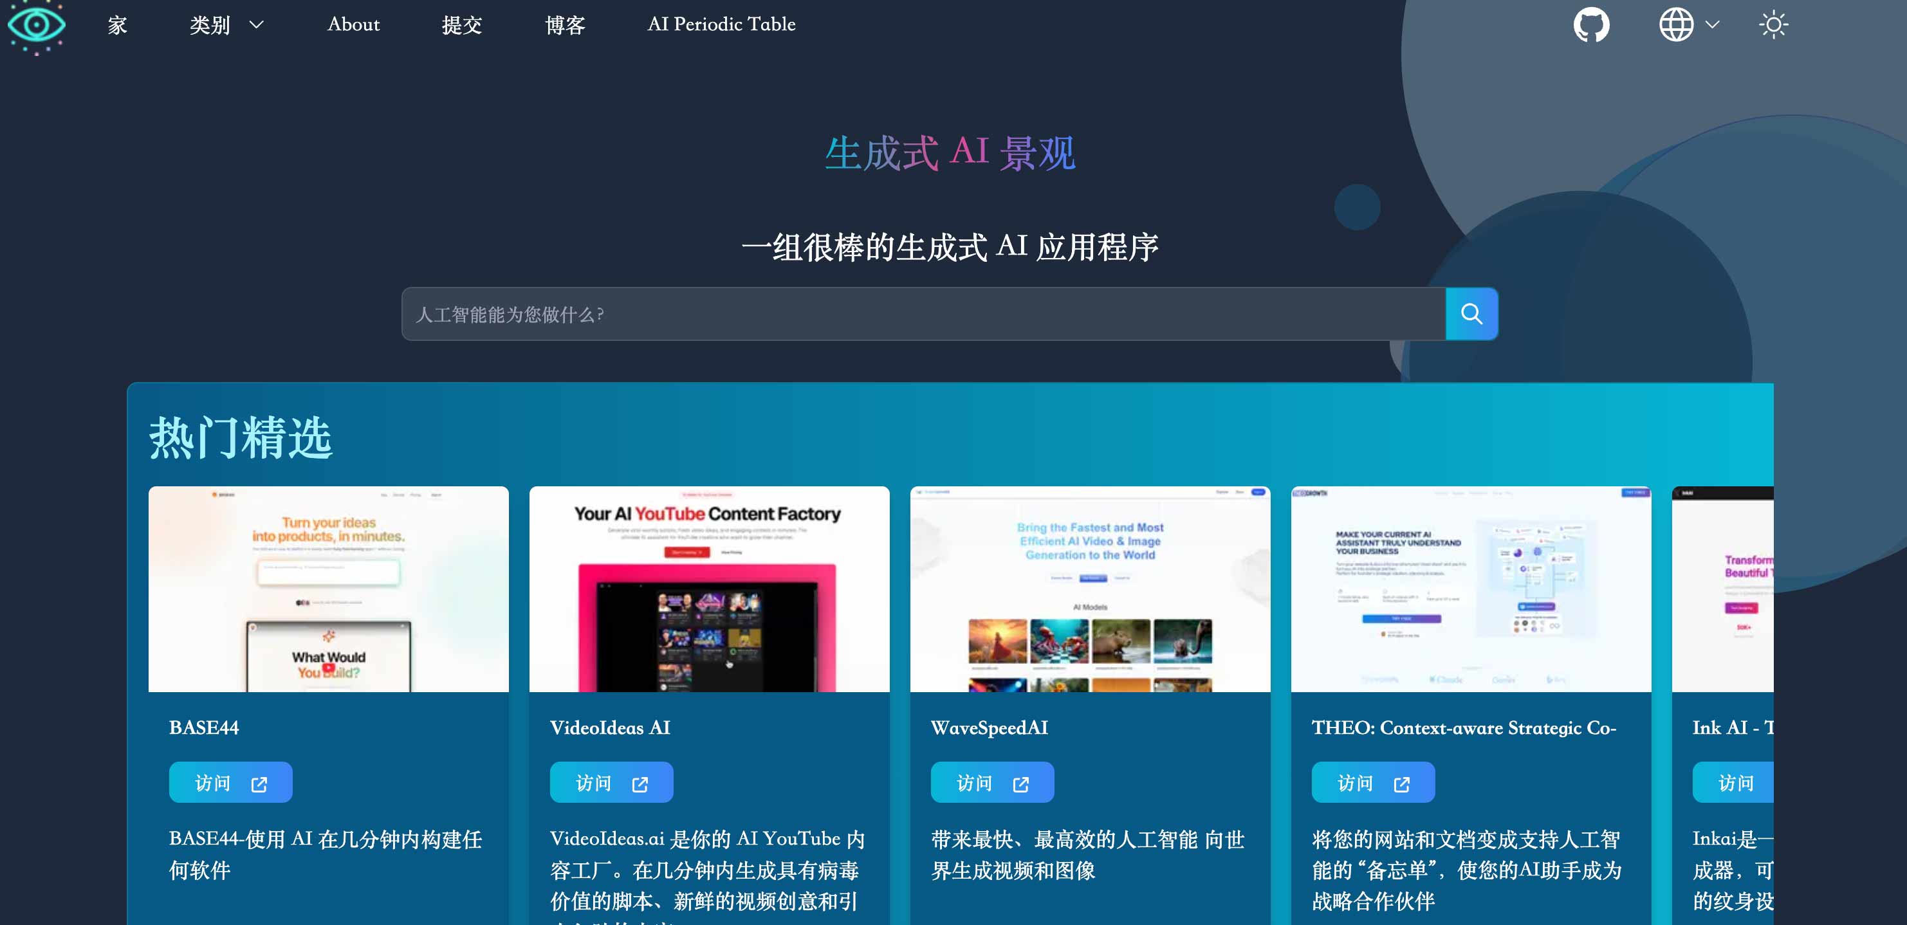Open the 博客 blog menu item
The height and width of the screenshot is (925, 1907).
565,25
